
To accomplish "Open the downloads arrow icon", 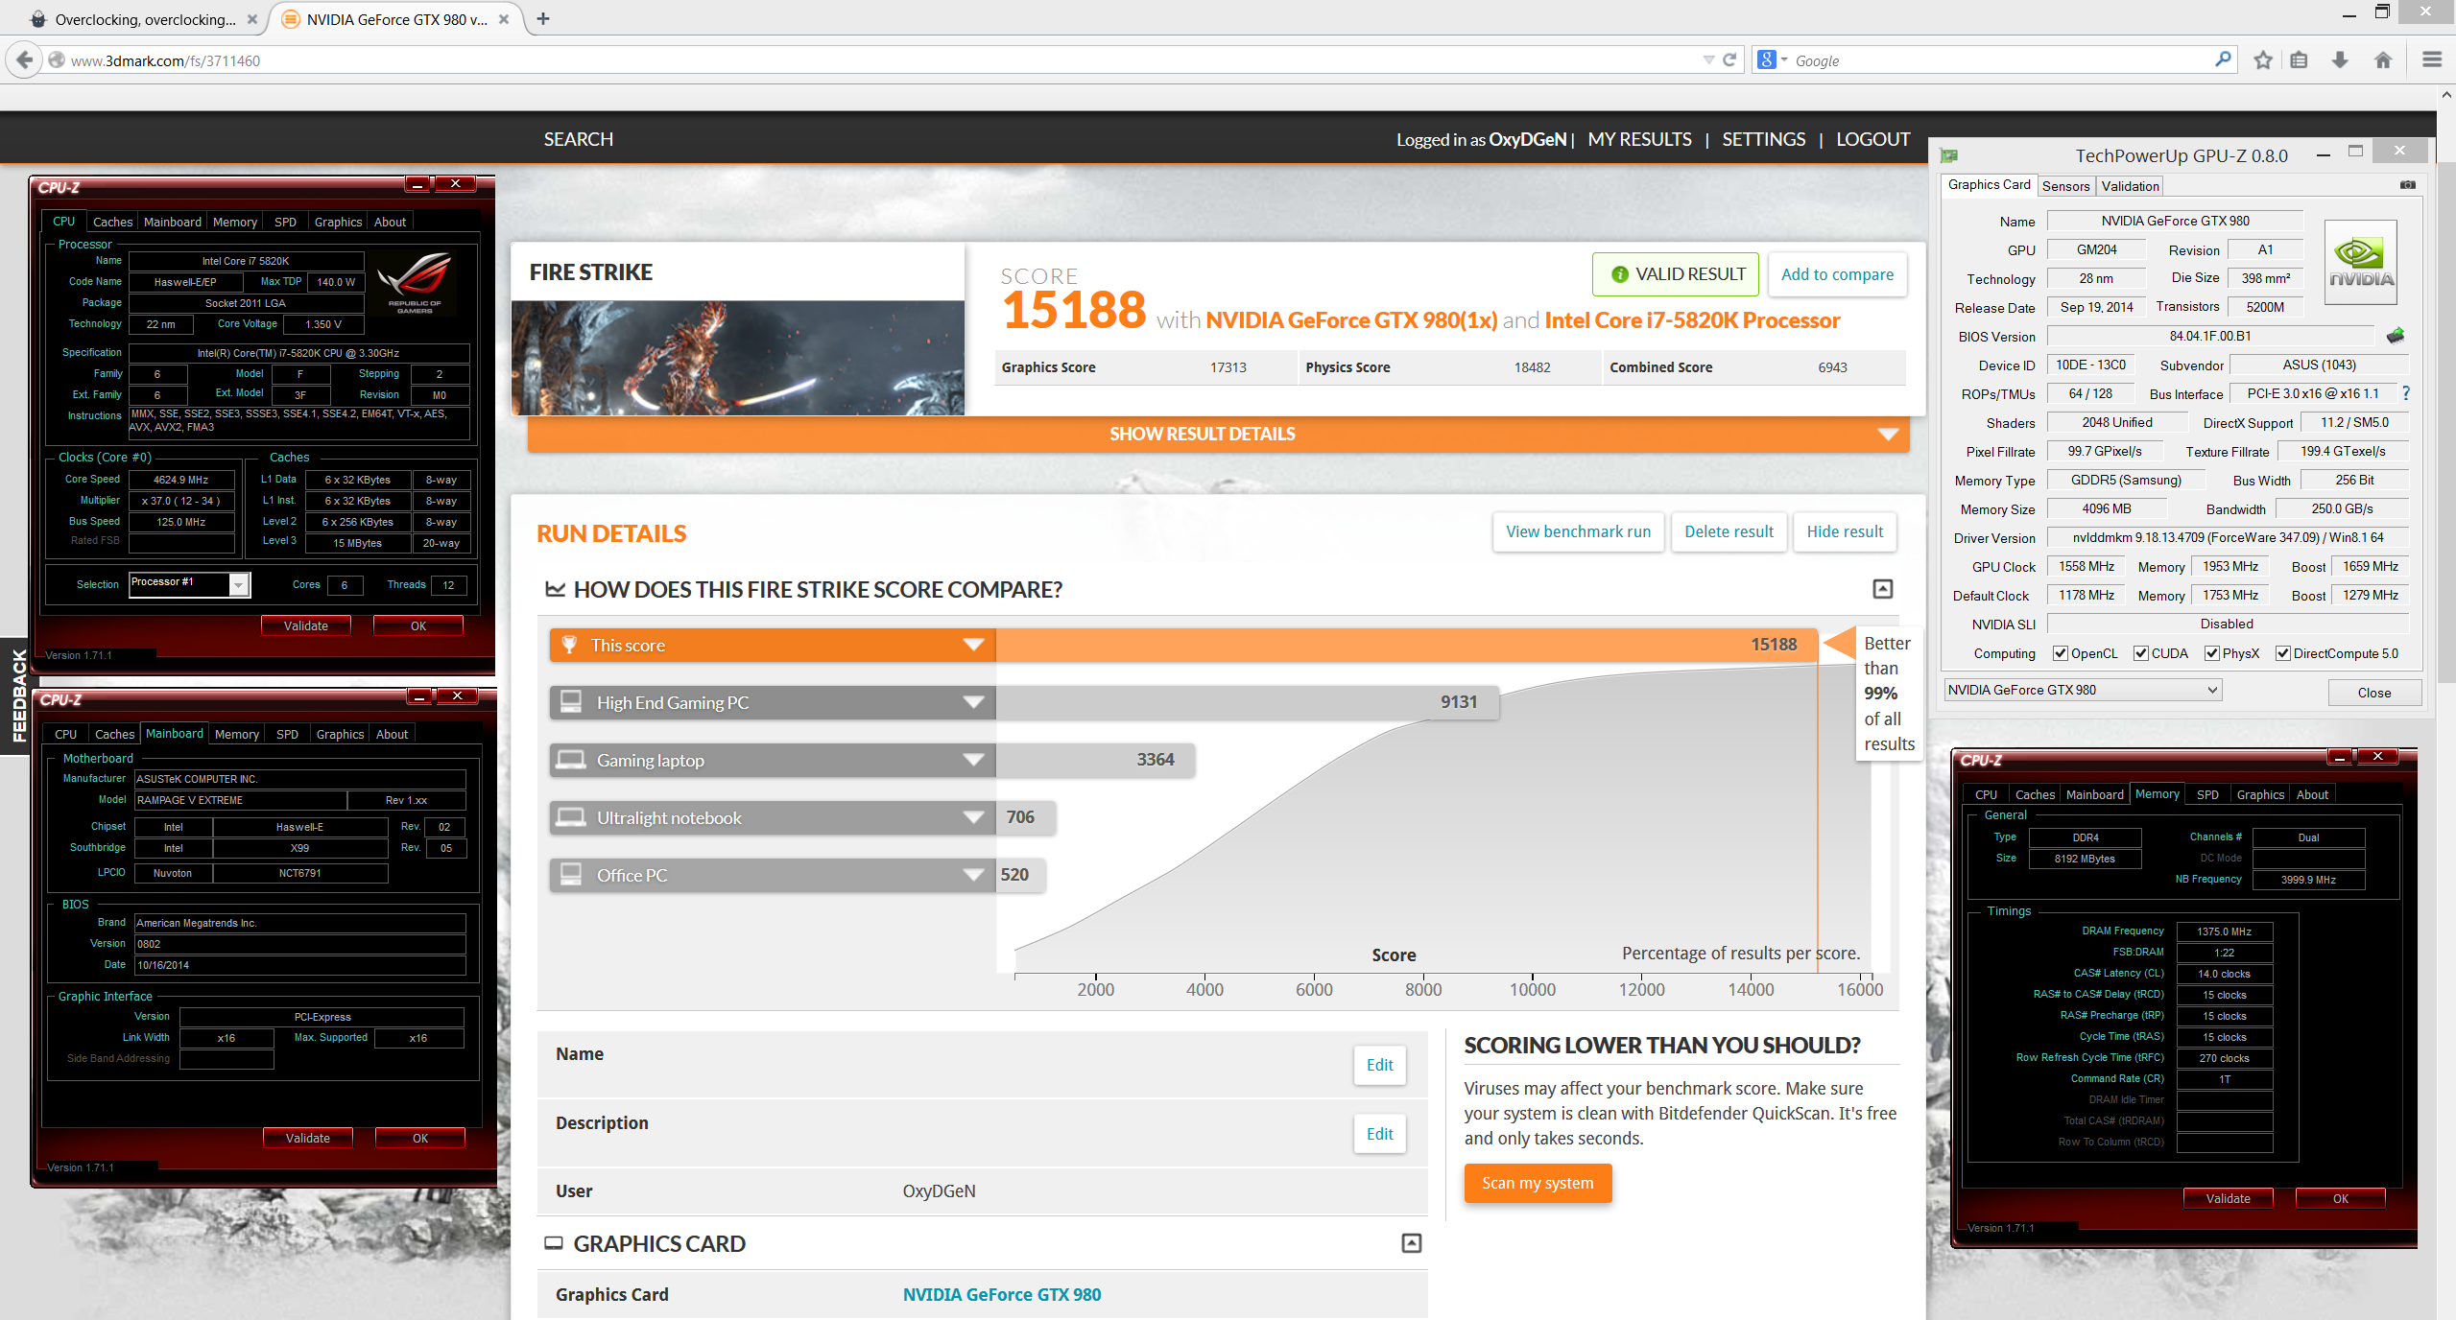I will pos(2340,60).
